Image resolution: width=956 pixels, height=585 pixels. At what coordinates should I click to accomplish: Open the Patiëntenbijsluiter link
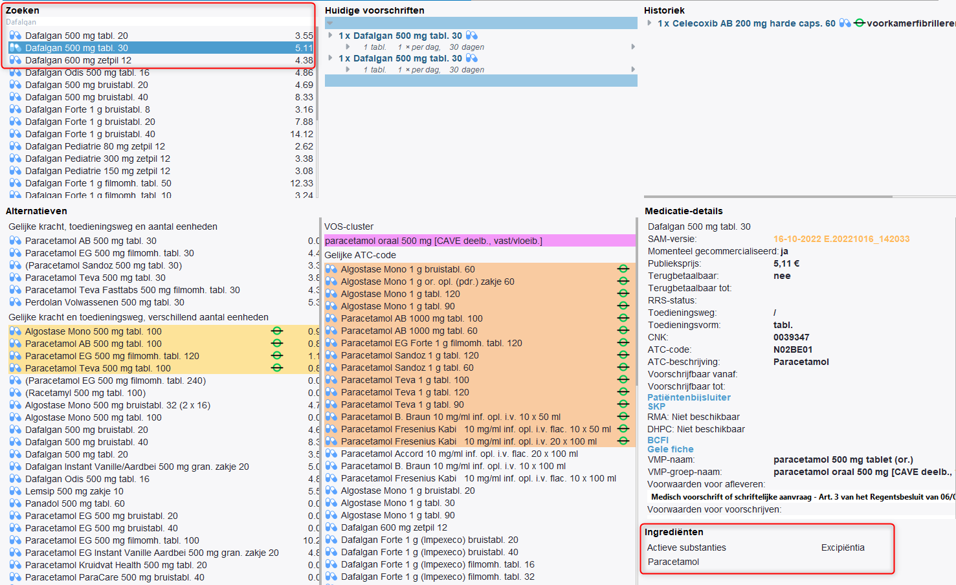click(689, 397)
